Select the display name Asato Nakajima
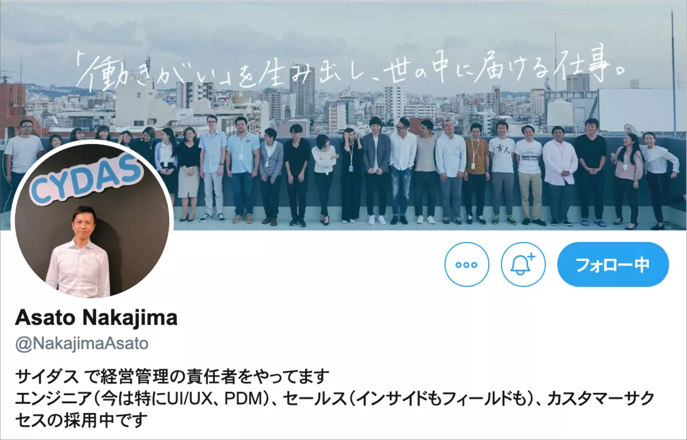 pos(96,318)
